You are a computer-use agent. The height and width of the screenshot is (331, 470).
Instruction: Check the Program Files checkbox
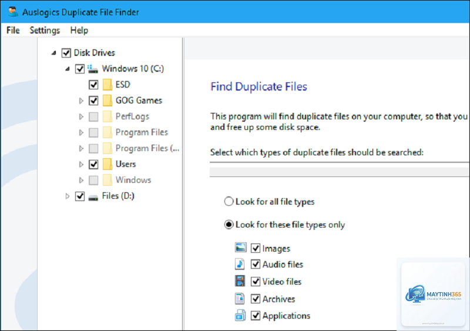pyautogui.click(x=93, y=133)
